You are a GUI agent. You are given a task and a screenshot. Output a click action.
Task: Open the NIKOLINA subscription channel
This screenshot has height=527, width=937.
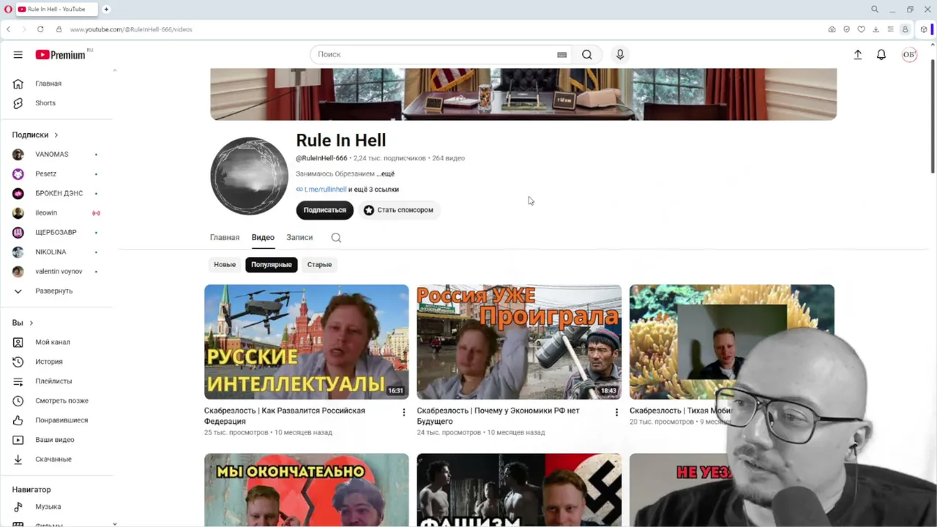[x=51, y=252]
